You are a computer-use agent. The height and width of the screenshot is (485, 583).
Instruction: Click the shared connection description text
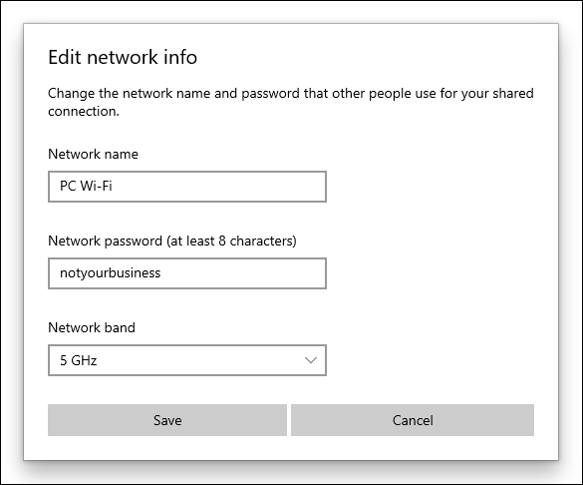tap(291, 102)
